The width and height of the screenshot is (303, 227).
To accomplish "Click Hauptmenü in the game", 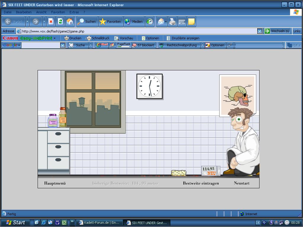I will (55, 183).
